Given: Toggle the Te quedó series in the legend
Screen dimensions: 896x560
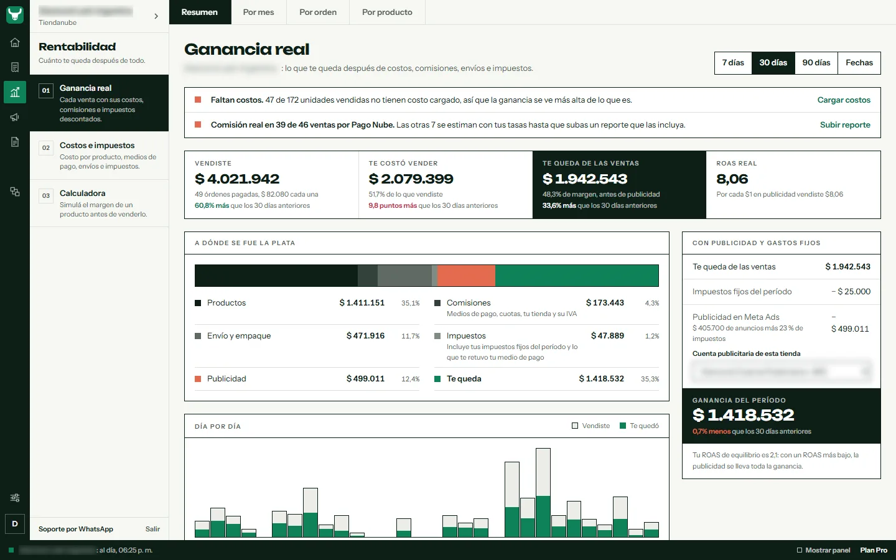Looking at the screenshot, I should (639, 426).
